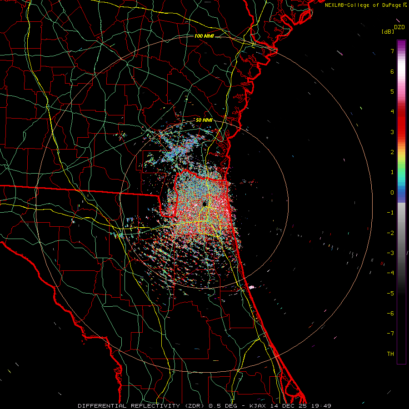
Task: Click the black radar site dot at center
Action: [204, 204]
